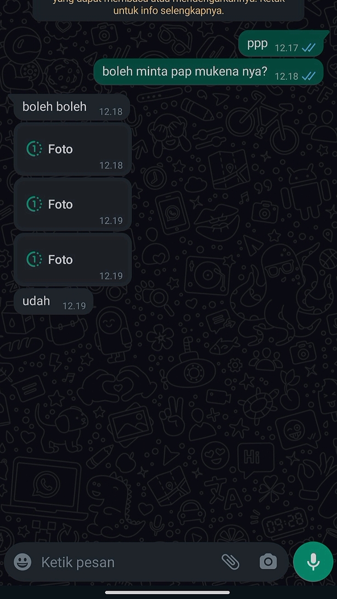Viewport: 337px width, 599px height.
Task: Open the Foto message sent at 12.18
Action: 73,149
